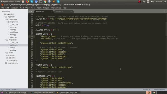Open db.sqlite3 in the sidebar
167x94 pixels.
(13, 58)
